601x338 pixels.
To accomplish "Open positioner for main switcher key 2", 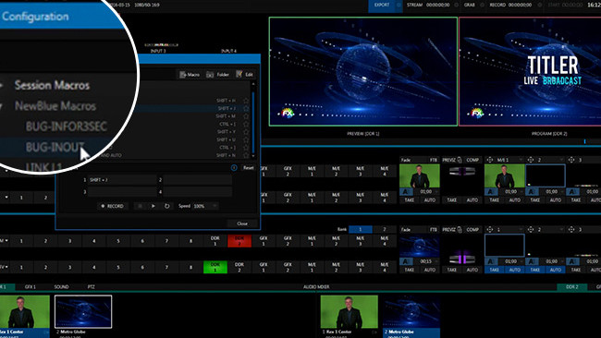I will 531,229.
